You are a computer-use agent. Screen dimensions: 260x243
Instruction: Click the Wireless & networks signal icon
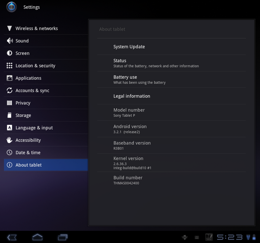point(10,28)
